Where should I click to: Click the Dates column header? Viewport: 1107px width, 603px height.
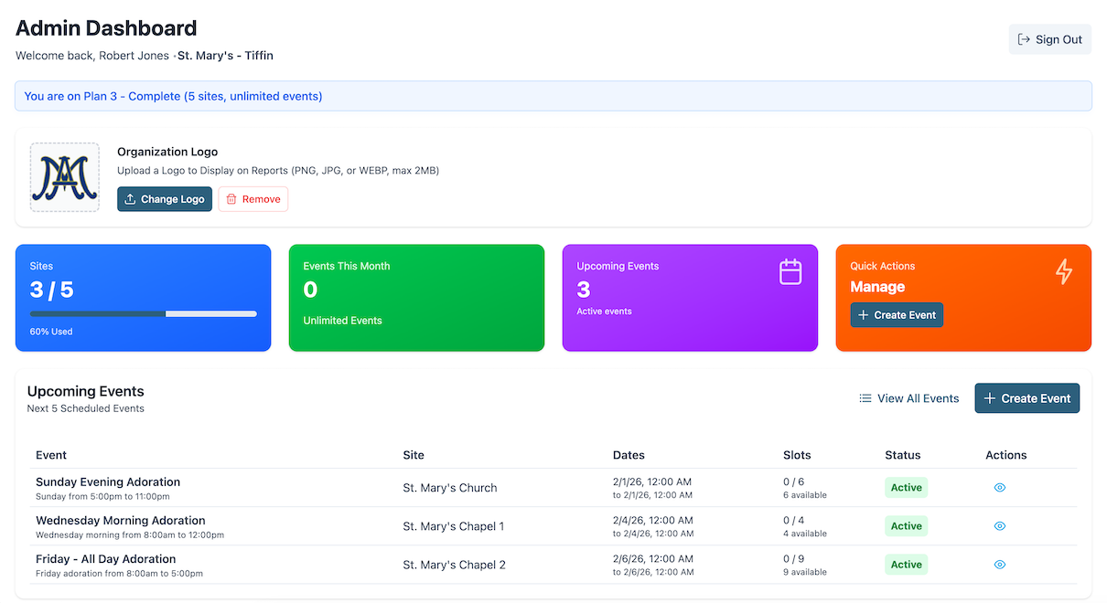coord(629,455)
